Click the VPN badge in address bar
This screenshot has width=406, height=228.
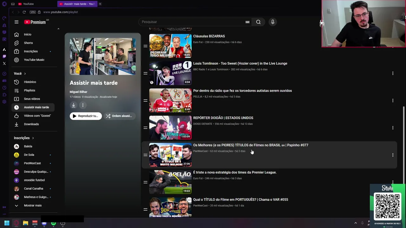pyautogui.click(x=33, y=12)
